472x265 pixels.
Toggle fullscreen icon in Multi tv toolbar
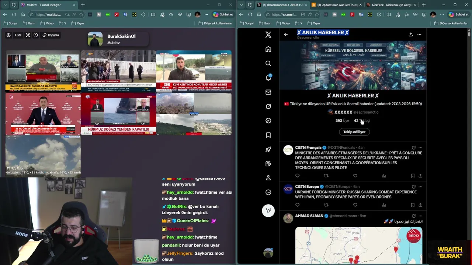(28, 35)
